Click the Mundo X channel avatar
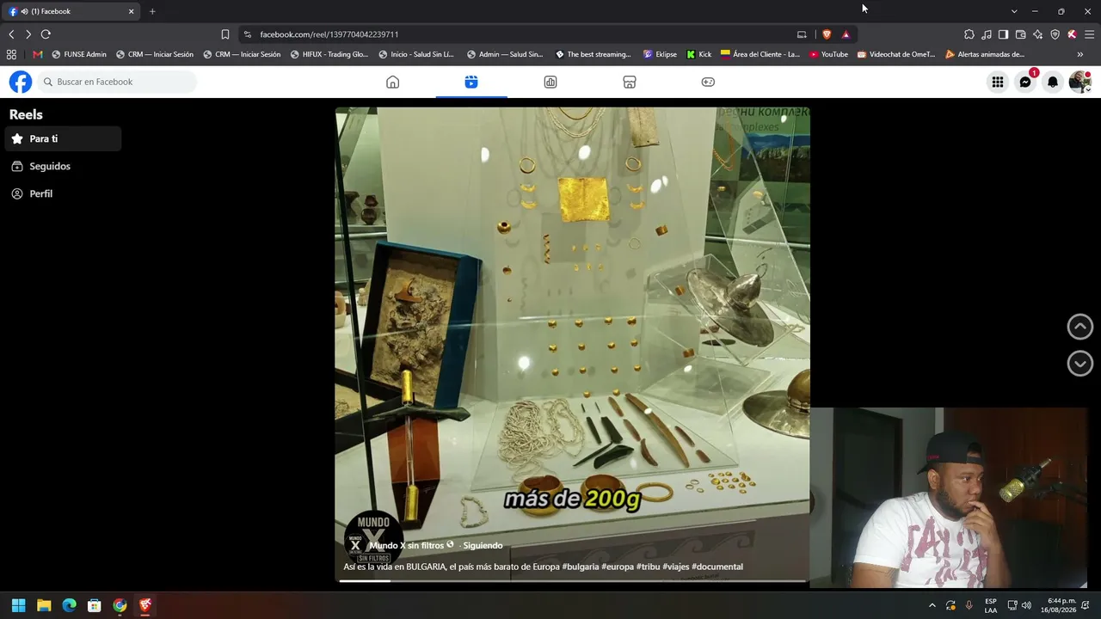This screenshot has height=619, width=1101. [355, 545]
